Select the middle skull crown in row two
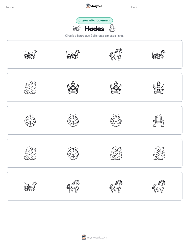The height and width of the screenshot is (245, 189). click(116, 87)
